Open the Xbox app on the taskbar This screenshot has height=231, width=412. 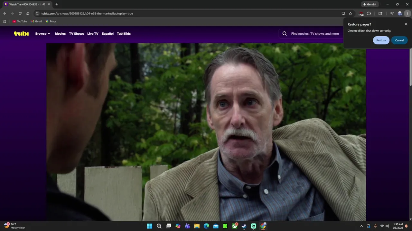(235, 226)
